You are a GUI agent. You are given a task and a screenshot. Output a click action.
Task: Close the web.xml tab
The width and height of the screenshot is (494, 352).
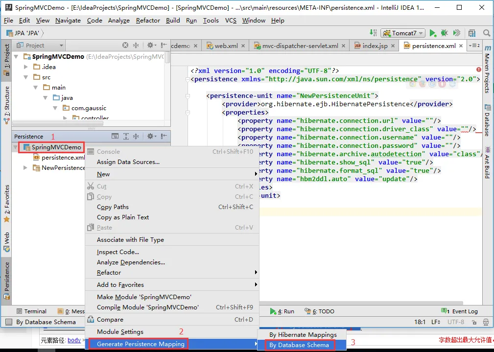(x=243, y=46)
